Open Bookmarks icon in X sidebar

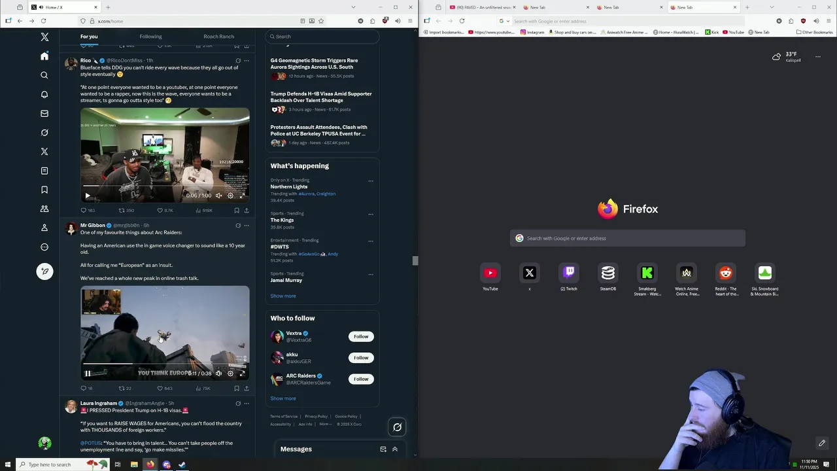44,190
